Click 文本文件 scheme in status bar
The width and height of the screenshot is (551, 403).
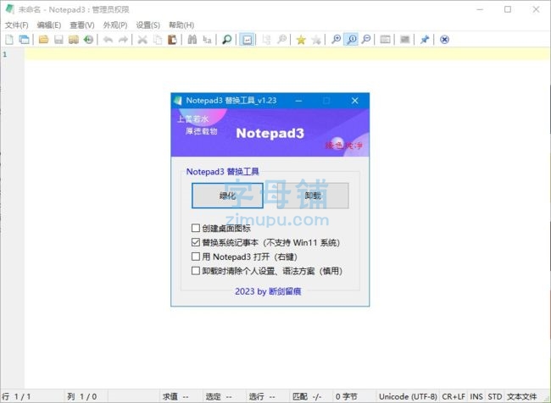point(521,397)
